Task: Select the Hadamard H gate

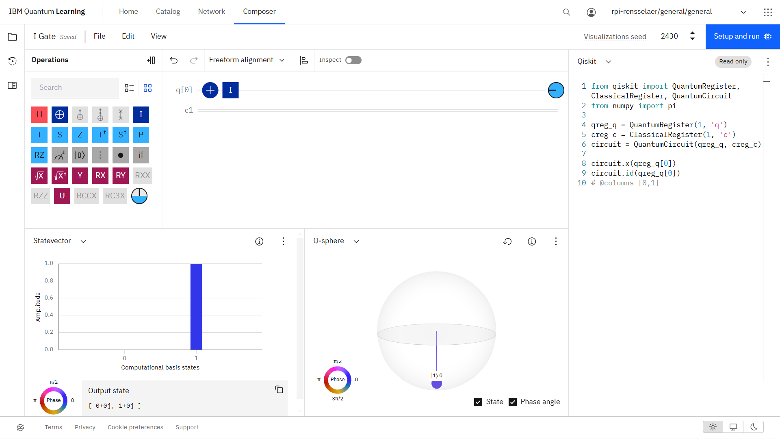Action: pos(39,115)
